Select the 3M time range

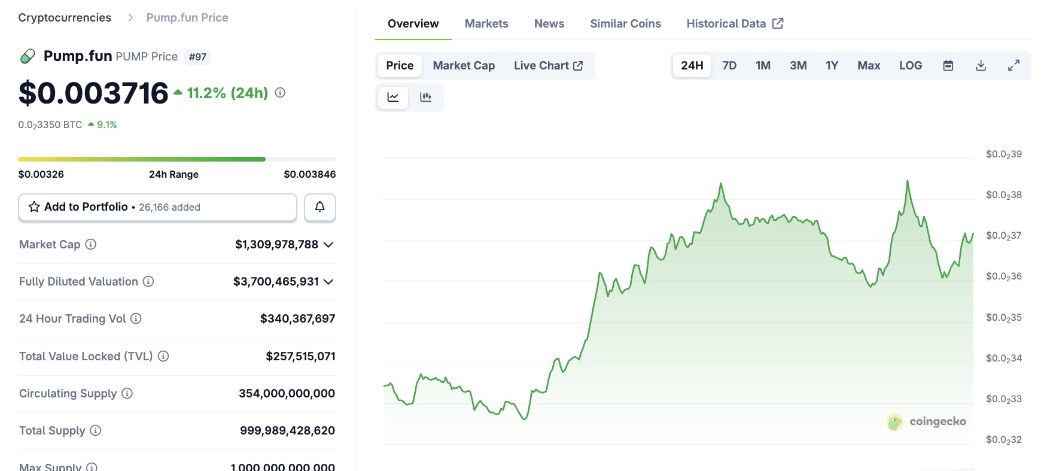click(798, 66)
